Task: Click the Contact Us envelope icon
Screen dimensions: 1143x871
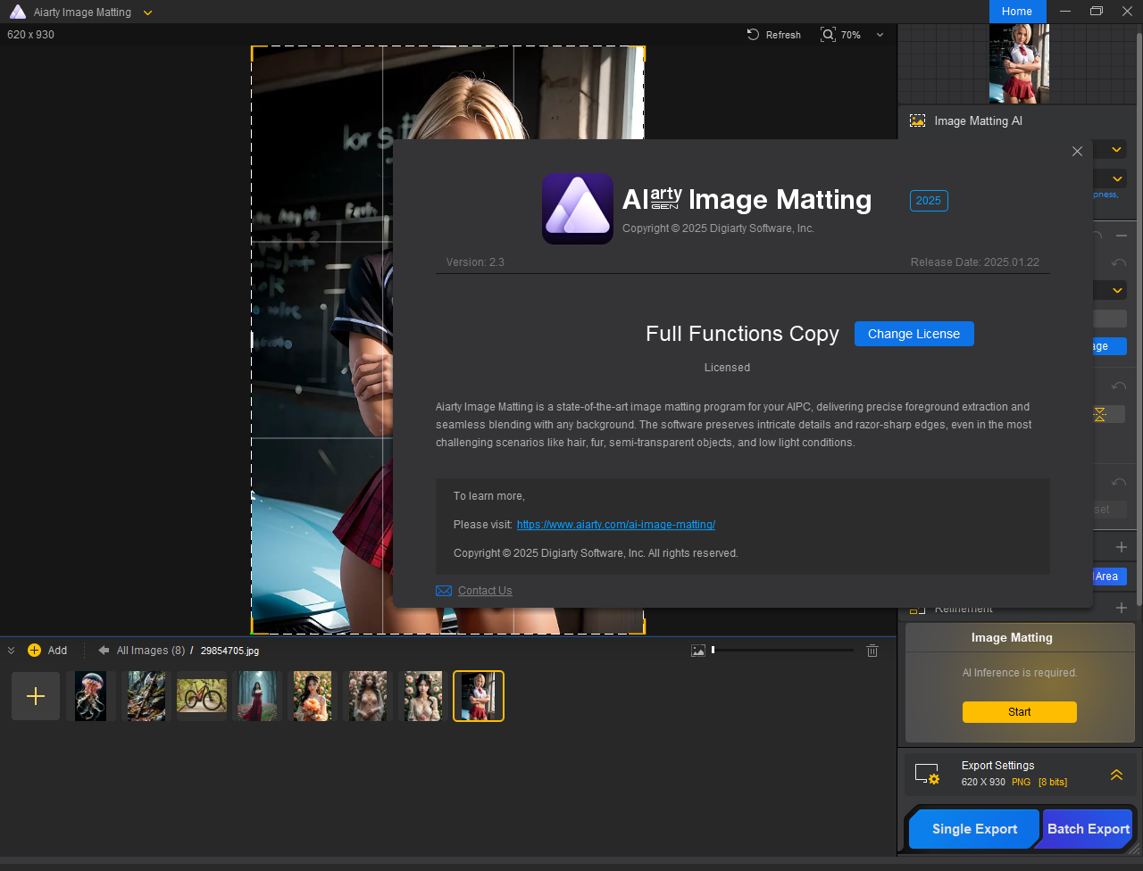Action: (444, 591)
